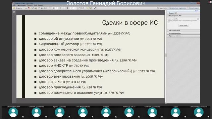Click 'договор залога' bullet text
This screenshot has width=212, height=119.
52,82
